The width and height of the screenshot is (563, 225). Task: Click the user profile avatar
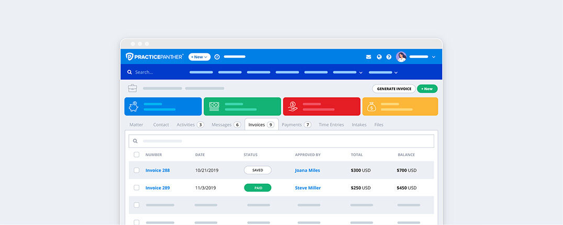401,57
